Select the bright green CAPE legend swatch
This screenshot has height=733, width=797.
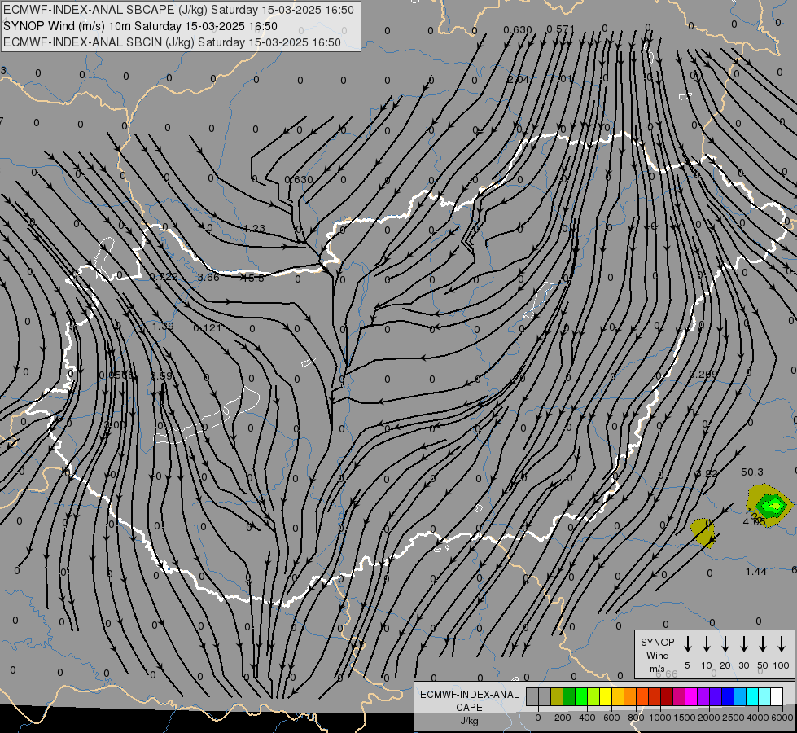(581, 697)
